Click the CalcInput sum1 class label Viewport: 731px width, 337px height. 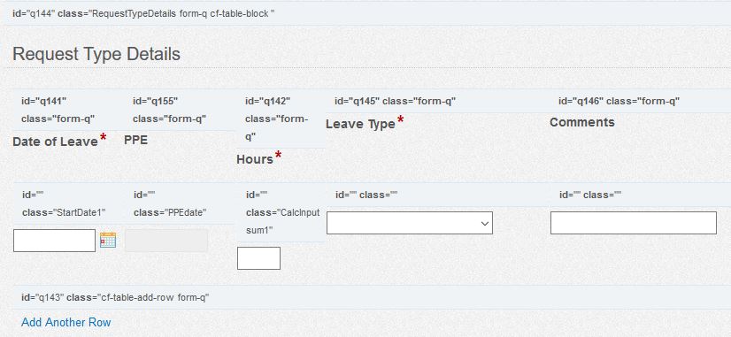click(x=282, y=221)
